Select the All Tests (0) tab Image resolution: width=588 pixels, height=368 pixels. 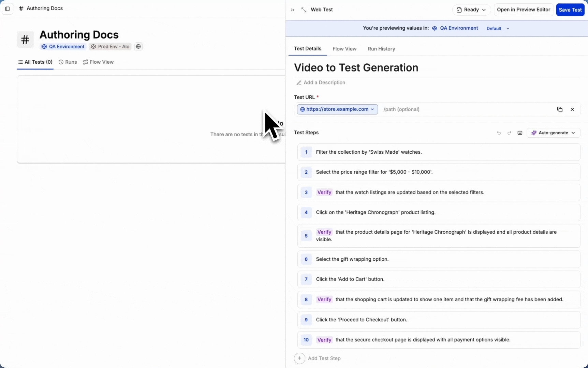35,62
